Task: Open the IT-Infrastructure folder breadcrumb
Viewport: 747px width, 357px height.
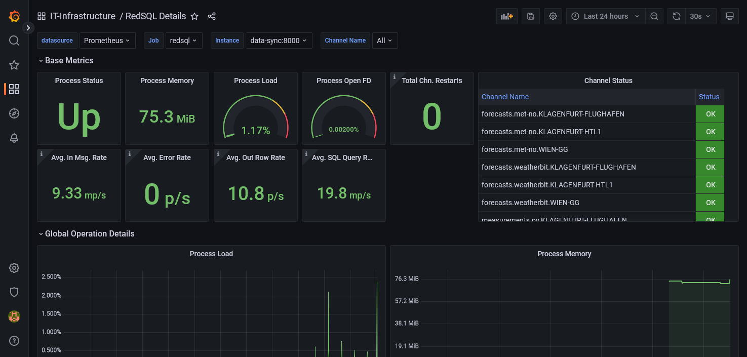Action: coord(83,16)
